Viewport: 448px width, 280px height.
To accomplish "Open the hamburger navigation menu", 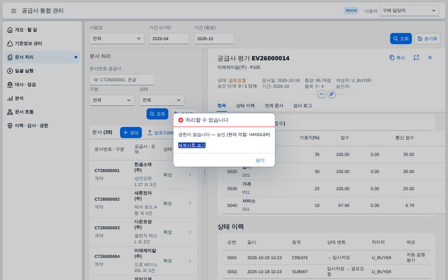I will (13, 11).
